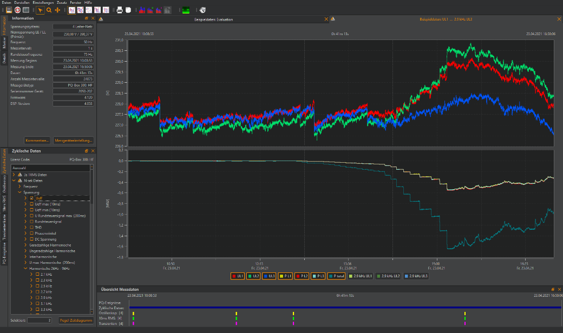The width and height of the screenshot is (563, 333).
Task: Click the second line chart layout icon
Action: (81, 10)
